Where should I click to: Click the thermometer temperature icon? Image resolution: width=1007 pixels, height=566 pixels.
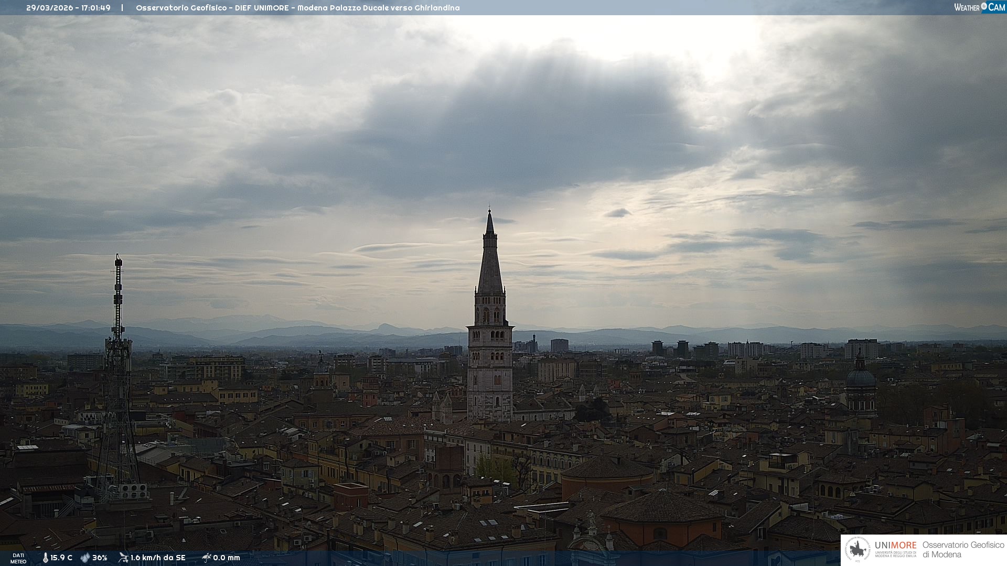pos(46,558)
